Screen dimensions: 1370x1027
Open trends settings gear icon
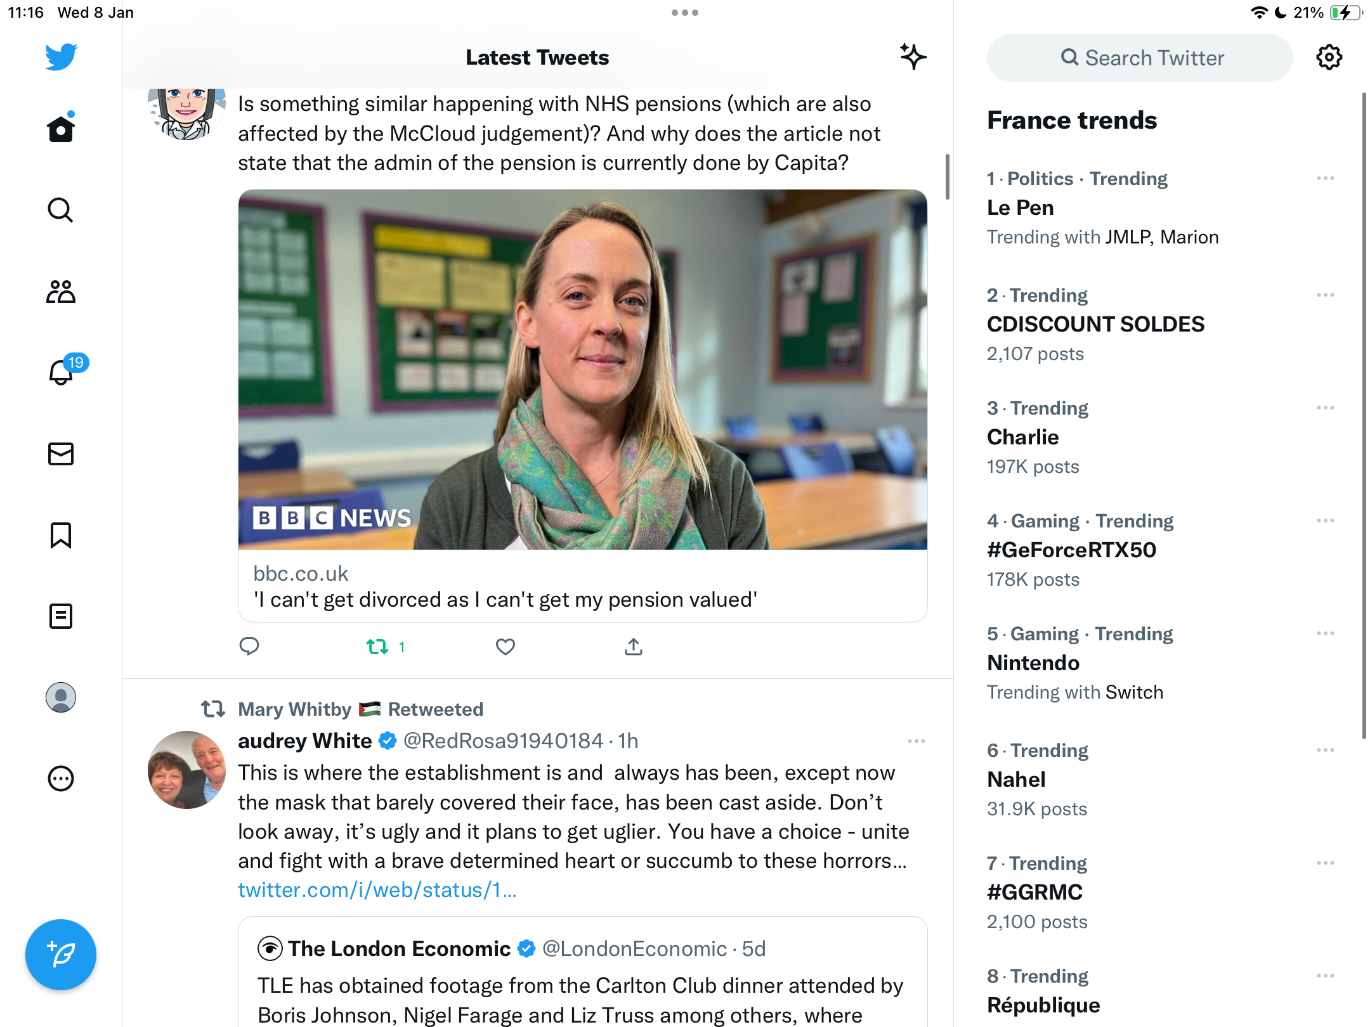(1329, 58)
